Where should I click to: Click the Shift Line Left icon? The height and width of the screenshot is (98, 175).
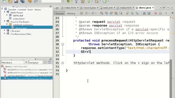coord(144,13)
